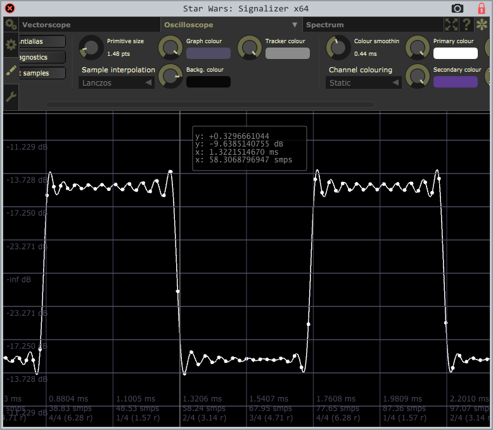The height and width of the screenshot is (430, 493).
Task: Click the Primary colour knob
Action: 417,48
